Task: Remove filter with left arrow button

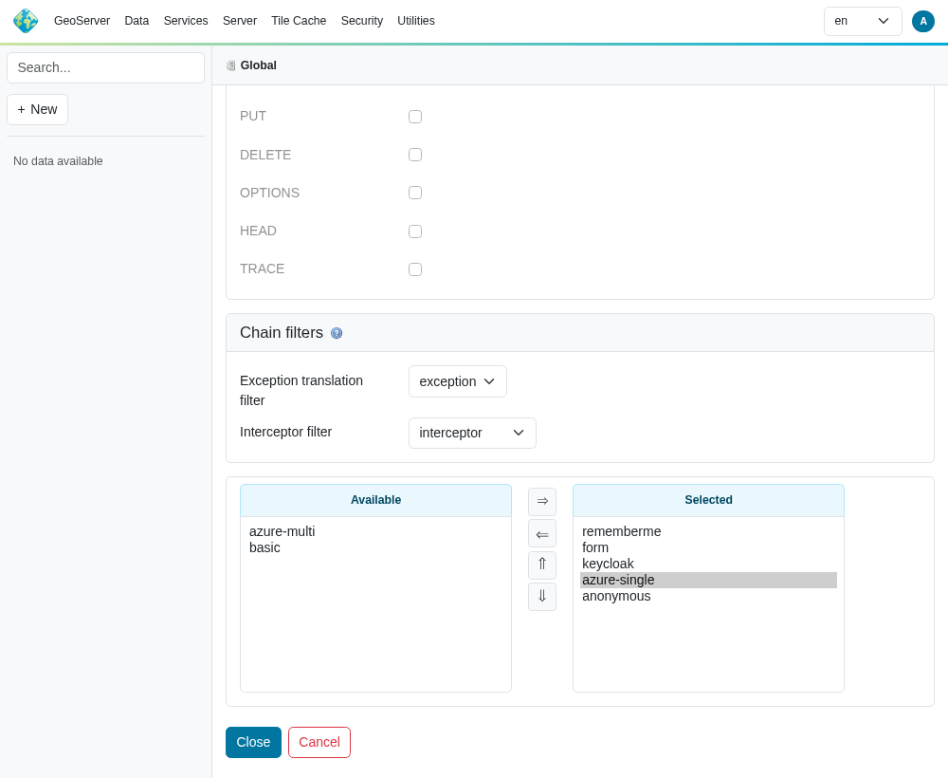Action: pyautogui.click(x=541, y=533)
